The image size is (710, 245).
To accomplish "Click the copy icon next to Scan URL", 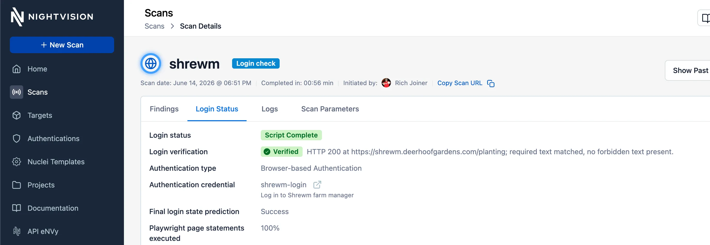I will [491, 83].
